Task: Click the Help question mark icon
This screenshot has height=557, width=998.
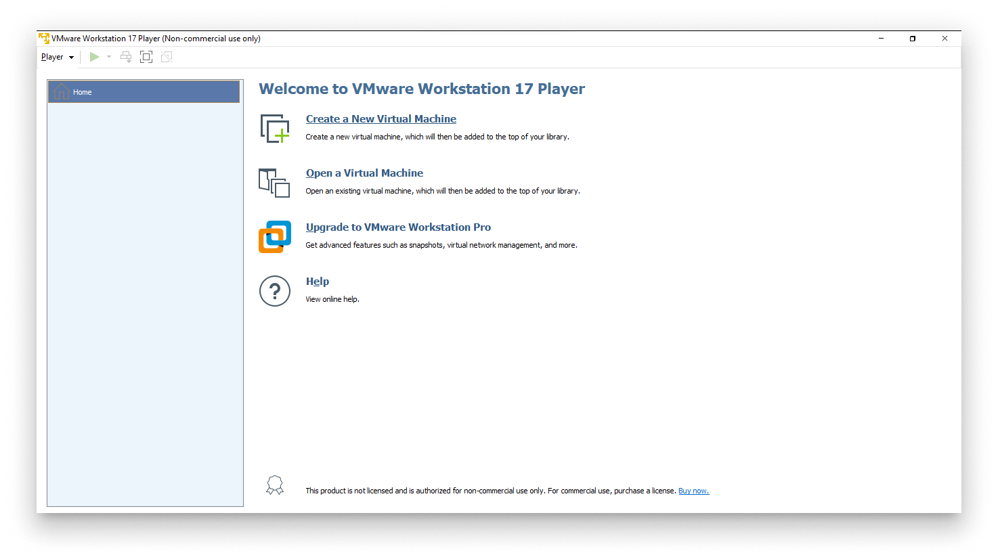Action: (x=274, y=290)
